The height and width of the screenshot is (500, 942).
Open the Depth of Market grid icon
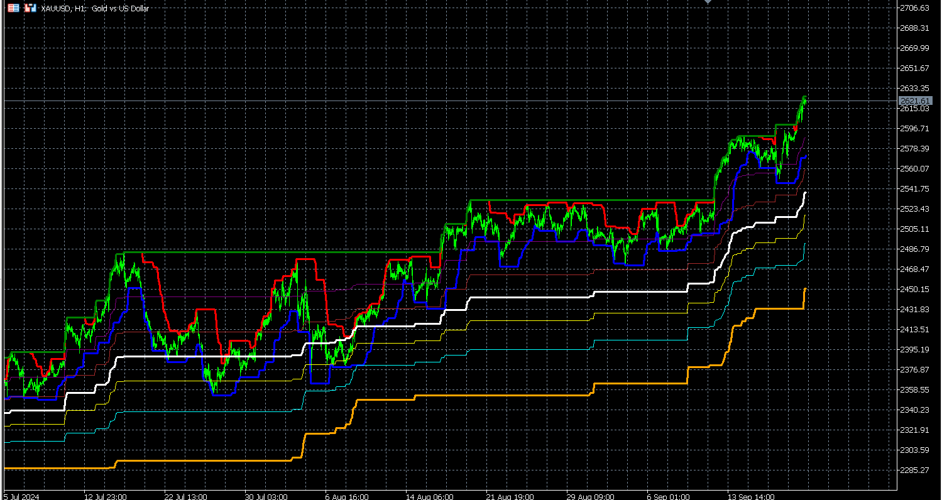(x=14, y=8)
